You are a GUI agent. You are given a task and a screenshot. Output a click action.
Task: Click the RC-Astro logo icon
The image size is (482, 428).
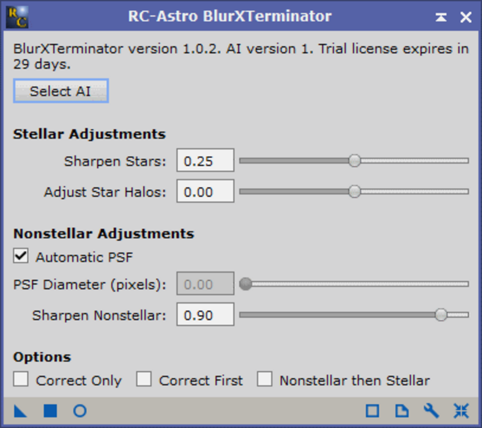point(17,17)
